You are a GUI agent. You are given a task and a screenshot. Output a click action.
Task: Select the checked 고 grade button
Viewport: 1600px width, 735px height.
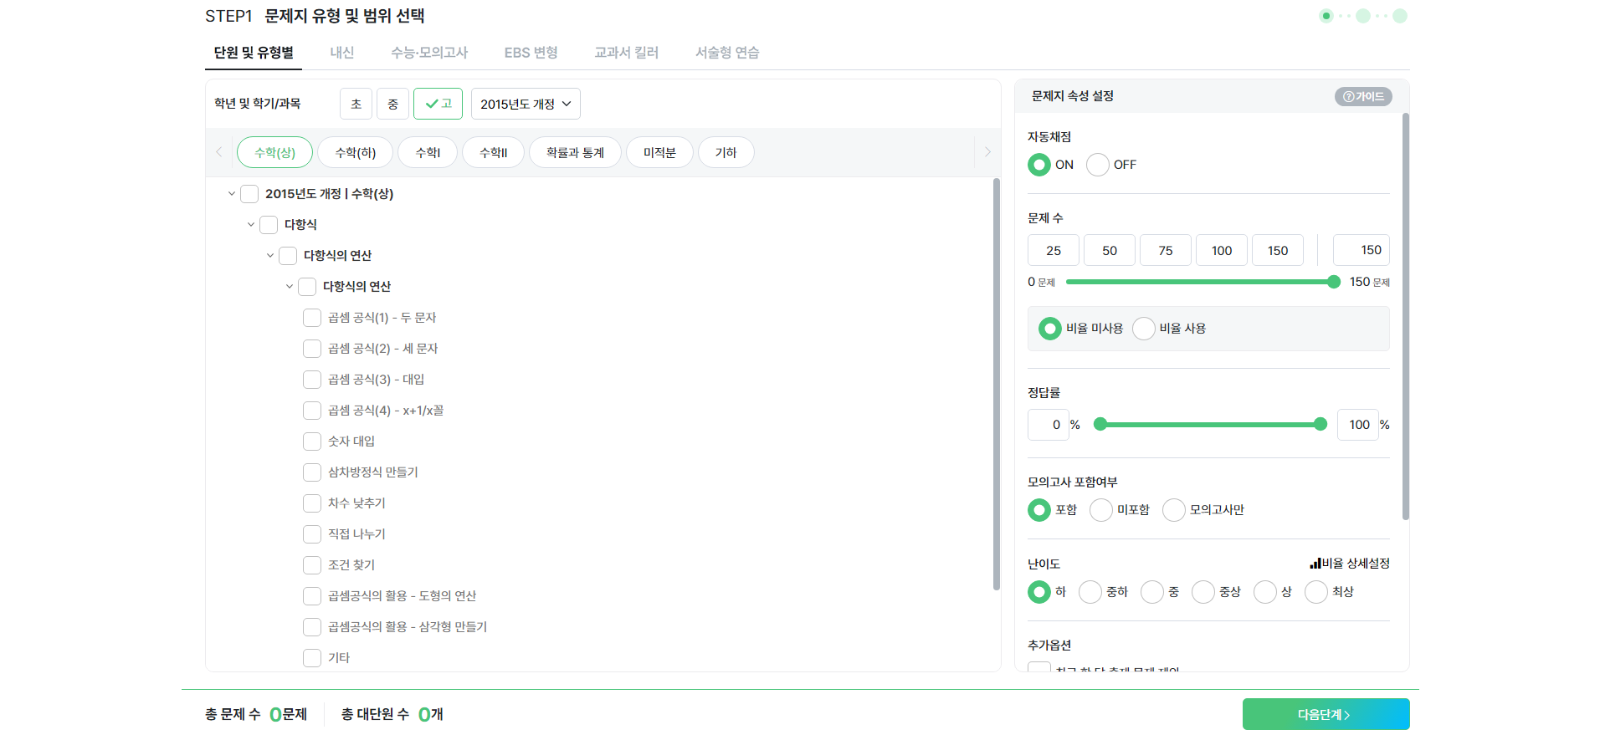[x=438, y=104]
